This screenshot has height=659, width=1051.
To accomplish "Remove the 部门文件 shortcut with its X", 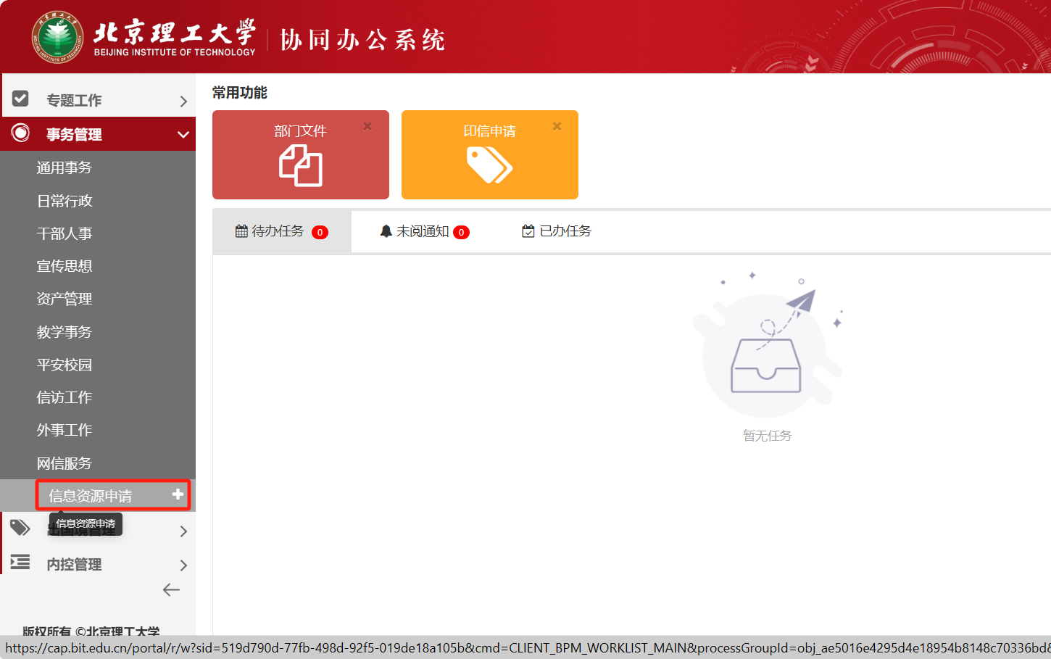I will click(367, 126).
